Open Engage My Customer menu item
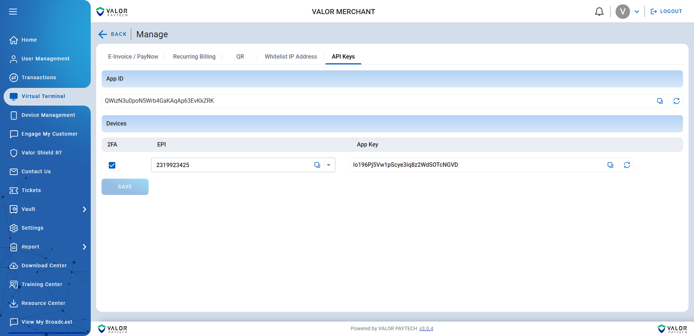 pos(50,134)
